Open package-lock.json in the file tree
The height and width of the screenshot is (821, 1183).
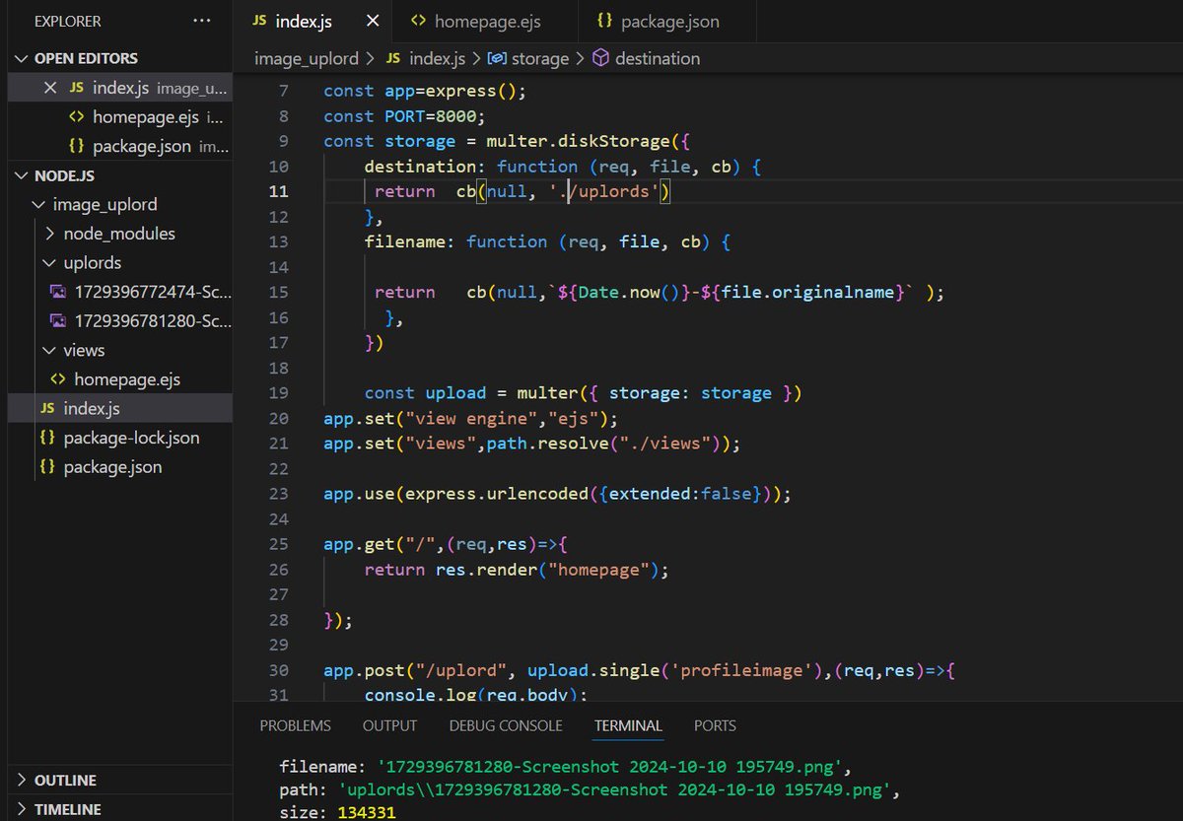131,438
